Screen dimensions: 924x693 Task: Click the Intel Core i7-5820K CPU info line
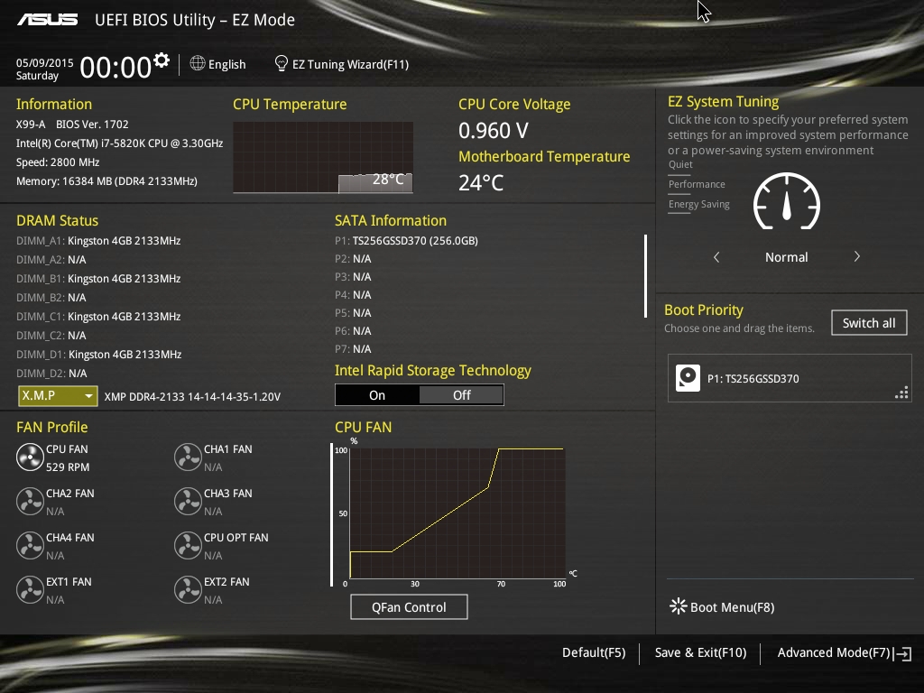120,143
